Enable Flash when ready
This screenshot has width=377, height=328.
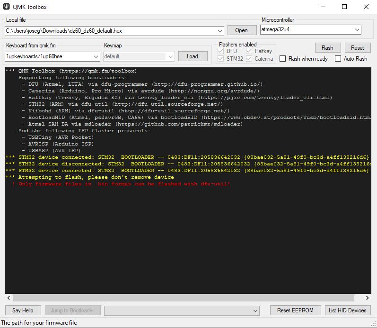coord(283,59)
